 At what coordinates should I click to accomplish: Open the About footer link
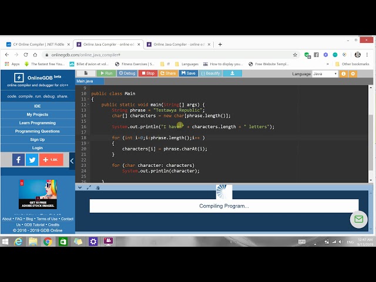(6, 219)
